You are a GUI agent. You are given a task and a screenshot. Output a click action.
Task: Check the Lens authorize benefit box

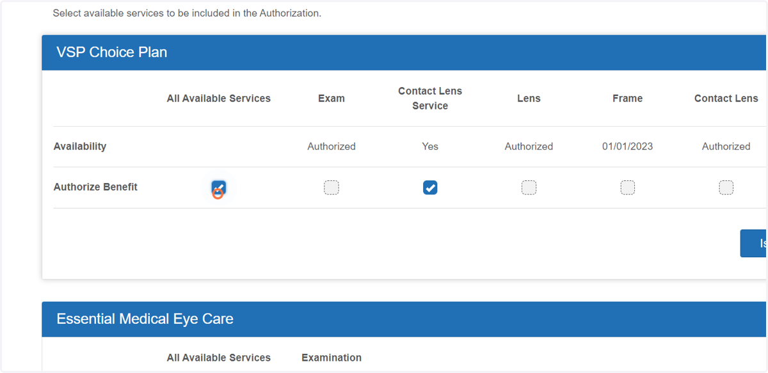529,187
